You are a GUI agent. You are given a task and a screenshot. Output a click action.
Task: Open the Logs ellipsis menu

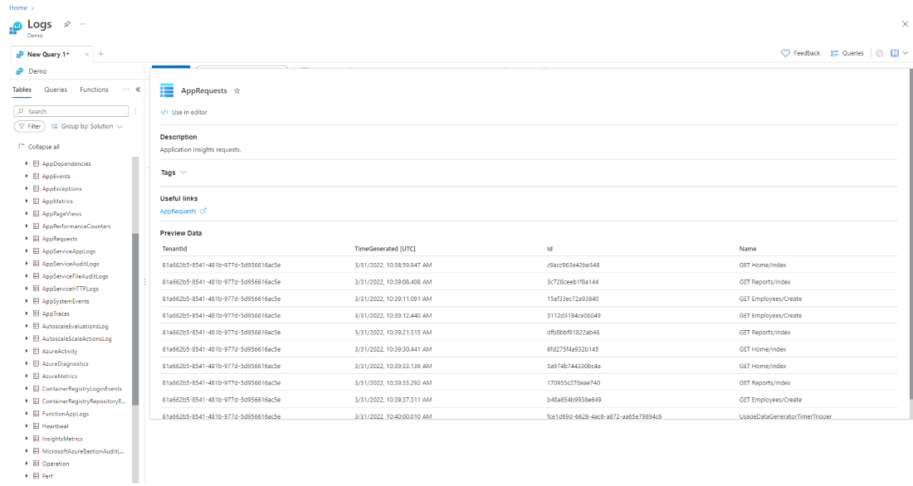click(83, 24)
